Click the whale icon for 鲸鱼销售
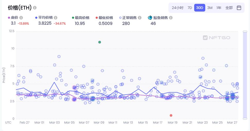The image size is (250, 131). 150,18
